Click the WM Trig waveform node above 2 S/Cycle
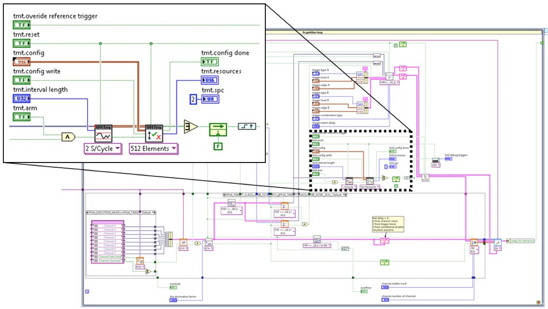The width and height of the screenshot is (548, 309). (x=104, y=134)
